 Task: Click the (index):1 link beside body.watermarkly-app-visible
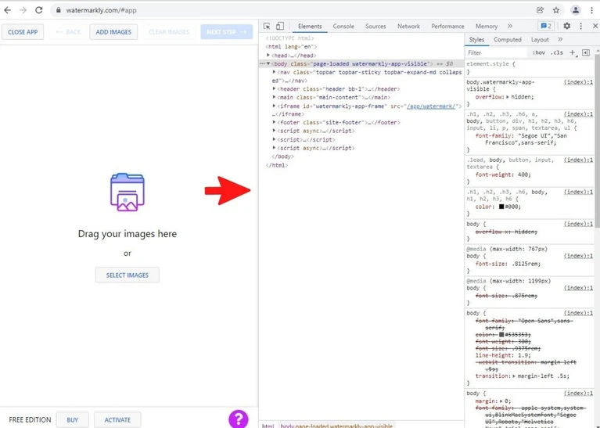coord(578,82)
